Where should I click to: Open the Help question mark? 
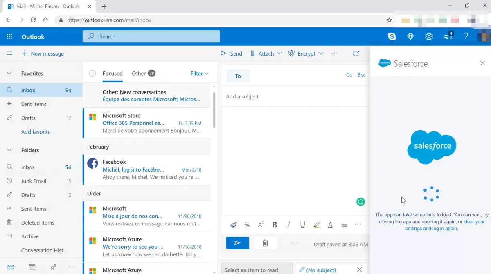pyautogui.click(x=466, y=37)
